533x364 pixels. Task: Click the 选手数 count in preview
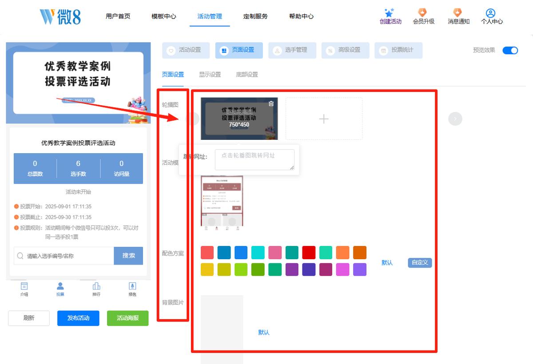point(78,168)
